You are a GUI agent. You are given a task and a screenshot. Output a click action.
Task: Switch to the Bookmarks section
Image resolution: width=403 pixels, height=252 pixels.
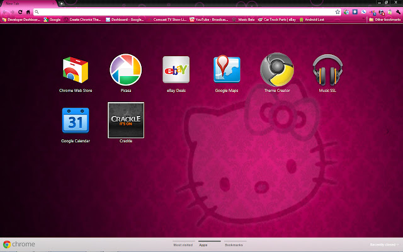pyautogui.click(x=234, y=244)
